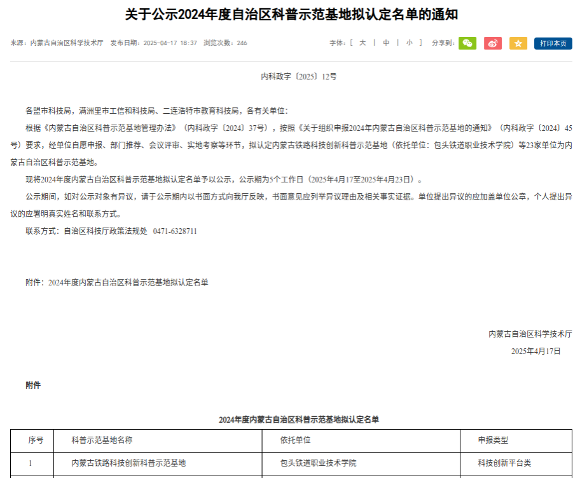
Task: Click attachment line 2024年度内蒙古自治区科普示范基地拟认定名单
Action: (128, 282)
